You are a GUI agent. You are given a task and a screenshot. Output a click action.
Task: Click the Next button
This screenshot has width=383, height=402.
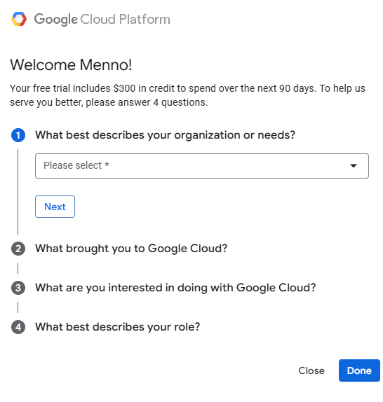[x=55, y=207]
